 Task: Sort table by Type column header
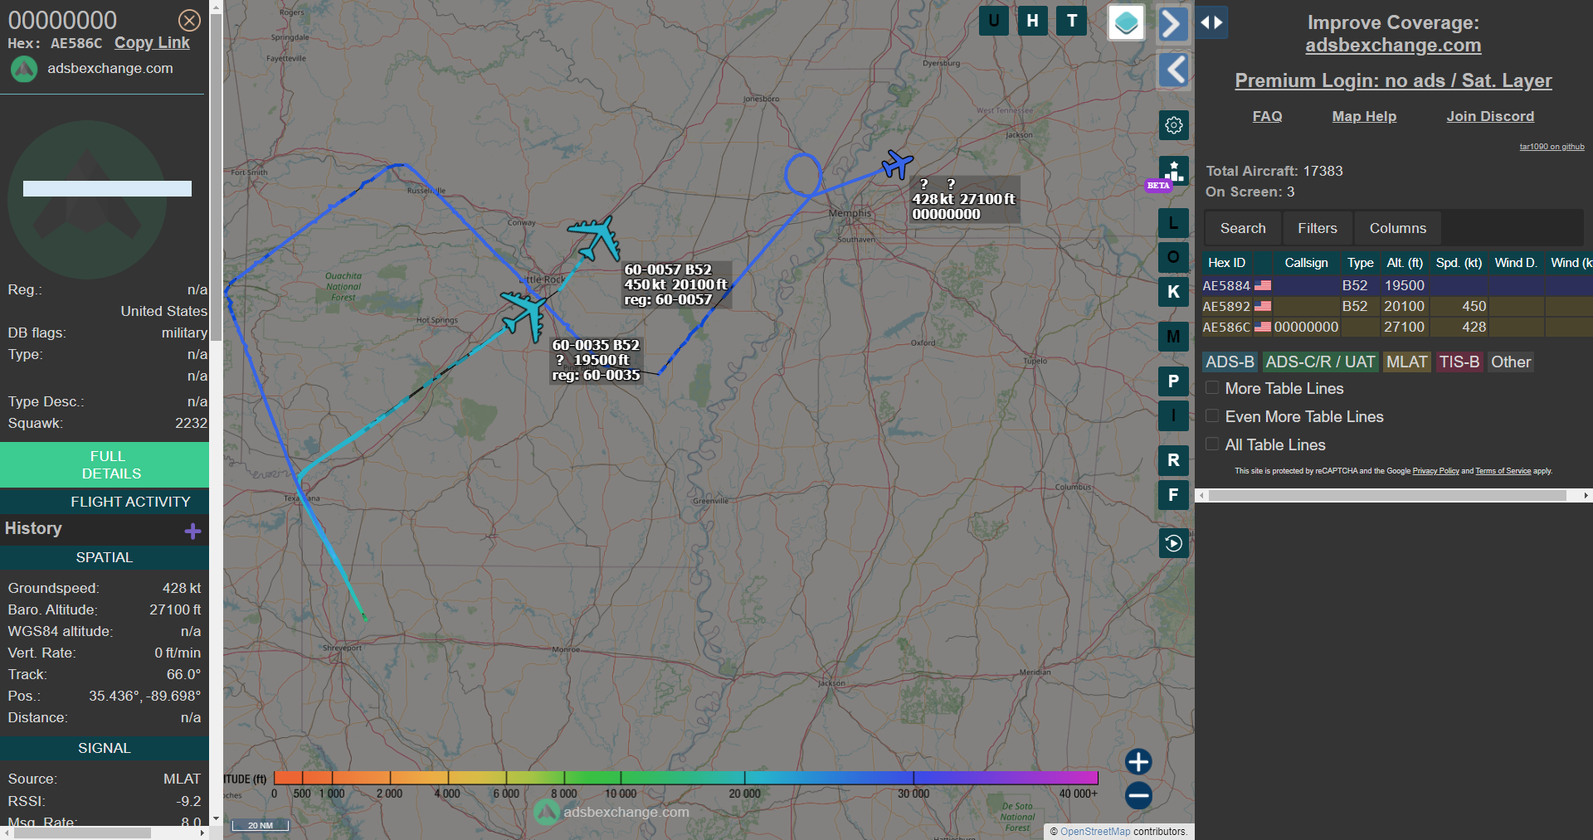coord(1360,263)
